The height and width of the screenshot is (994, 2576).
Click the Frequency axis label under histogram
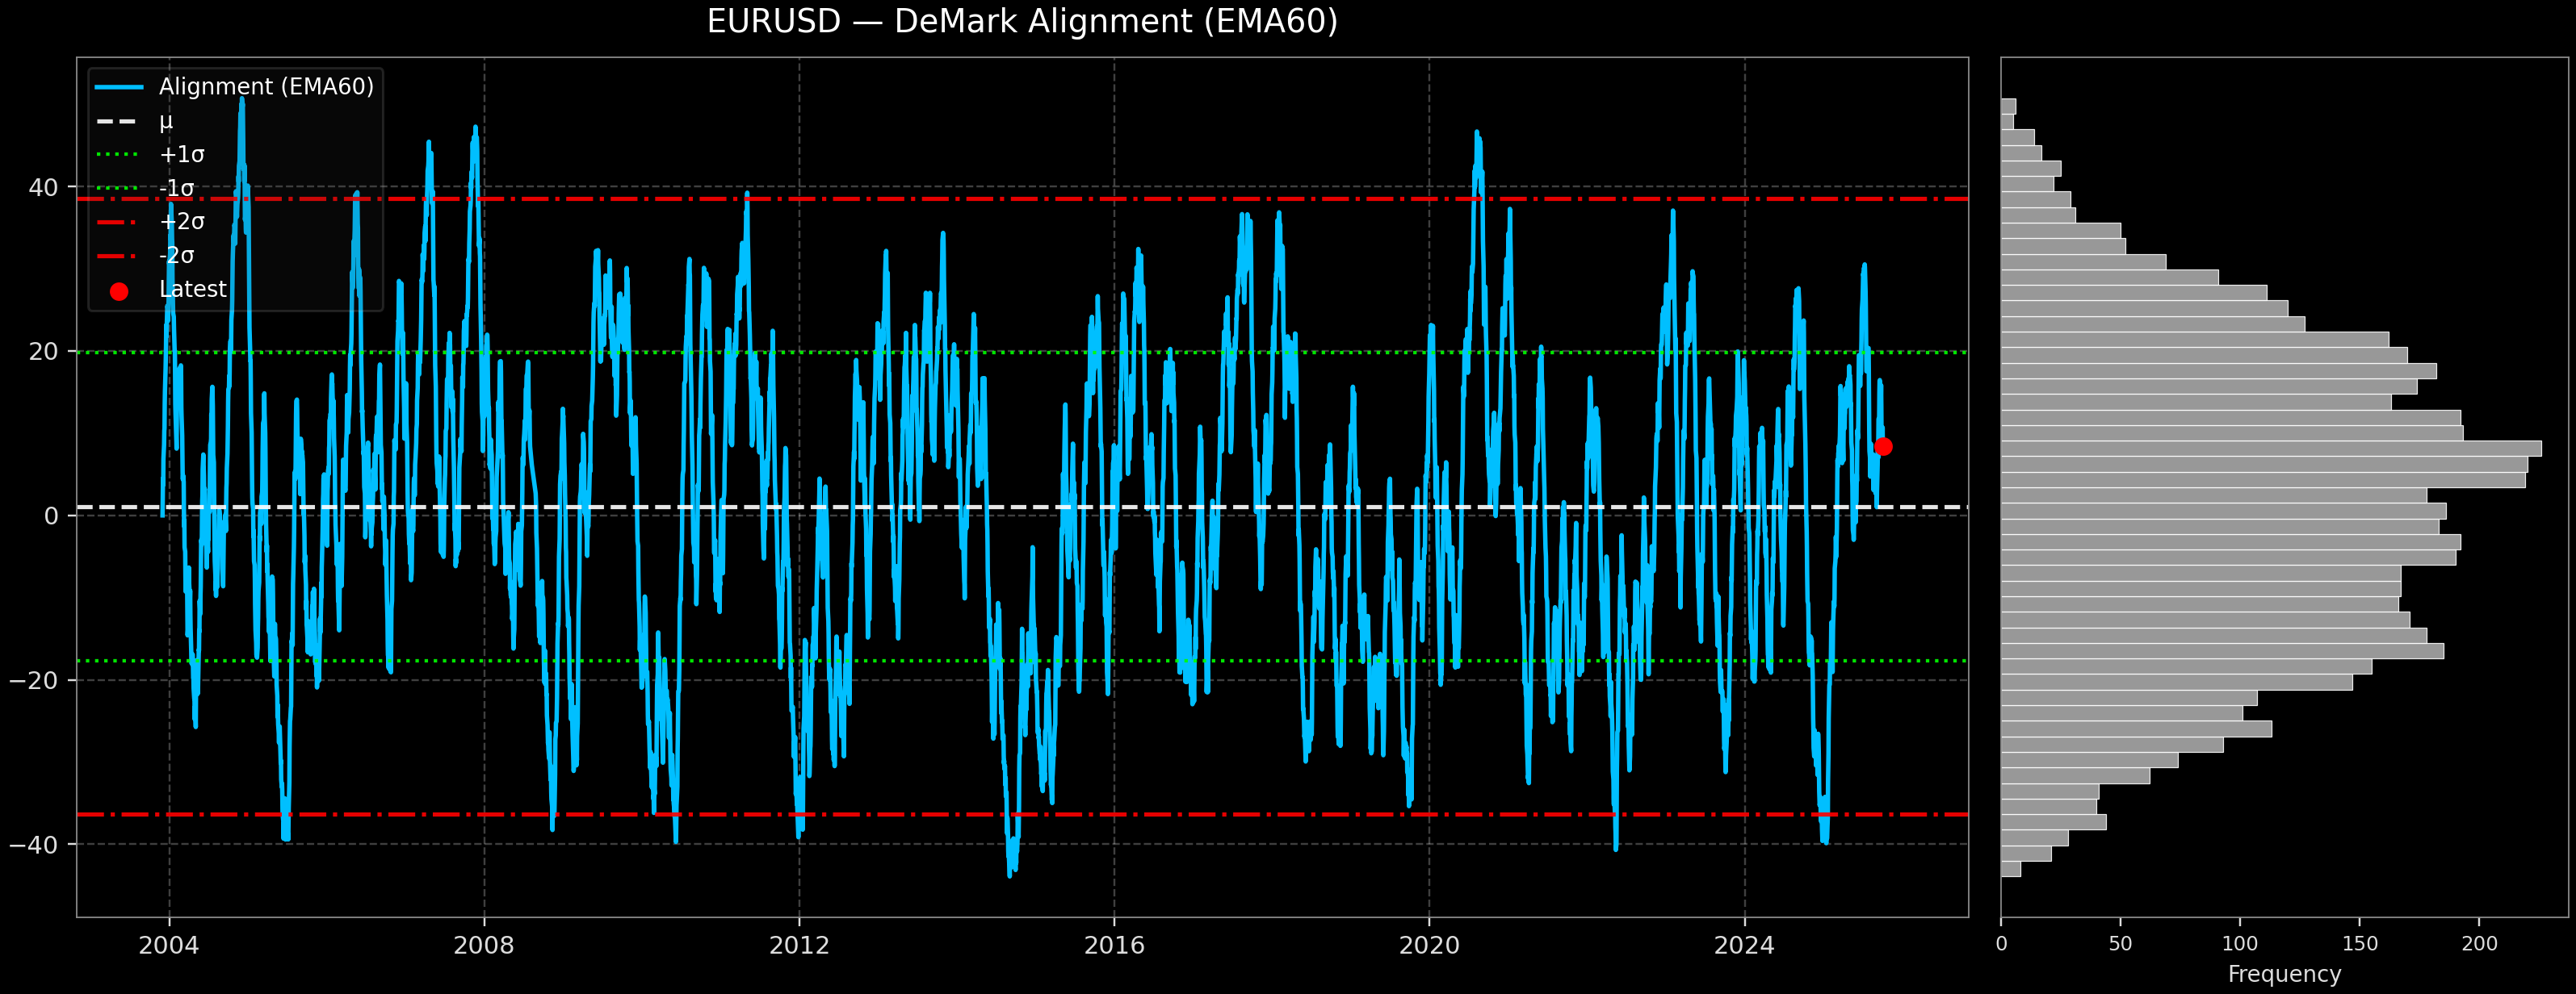(x=2284, y=974)
